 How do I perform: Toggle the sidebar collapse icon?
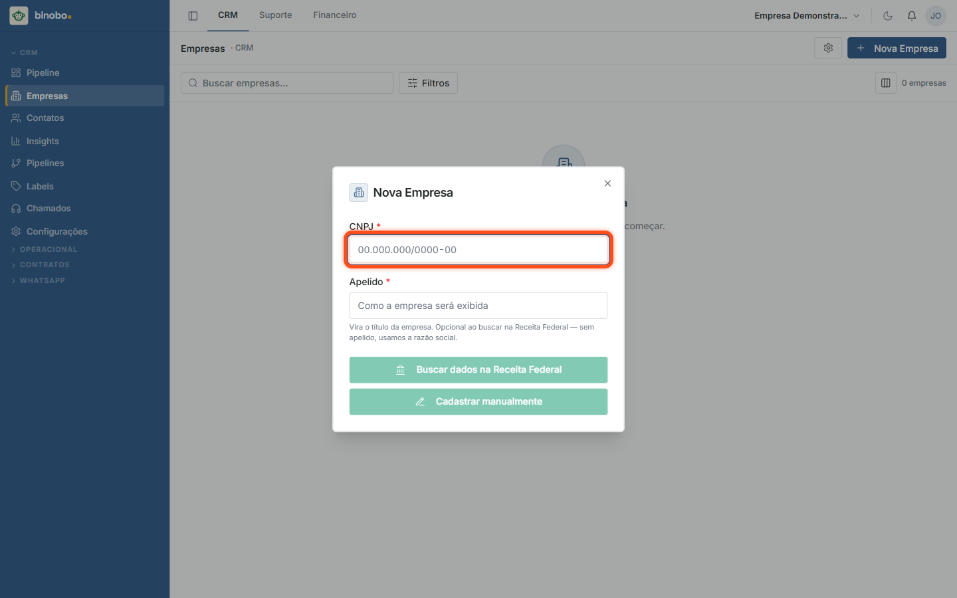(193, 15)
